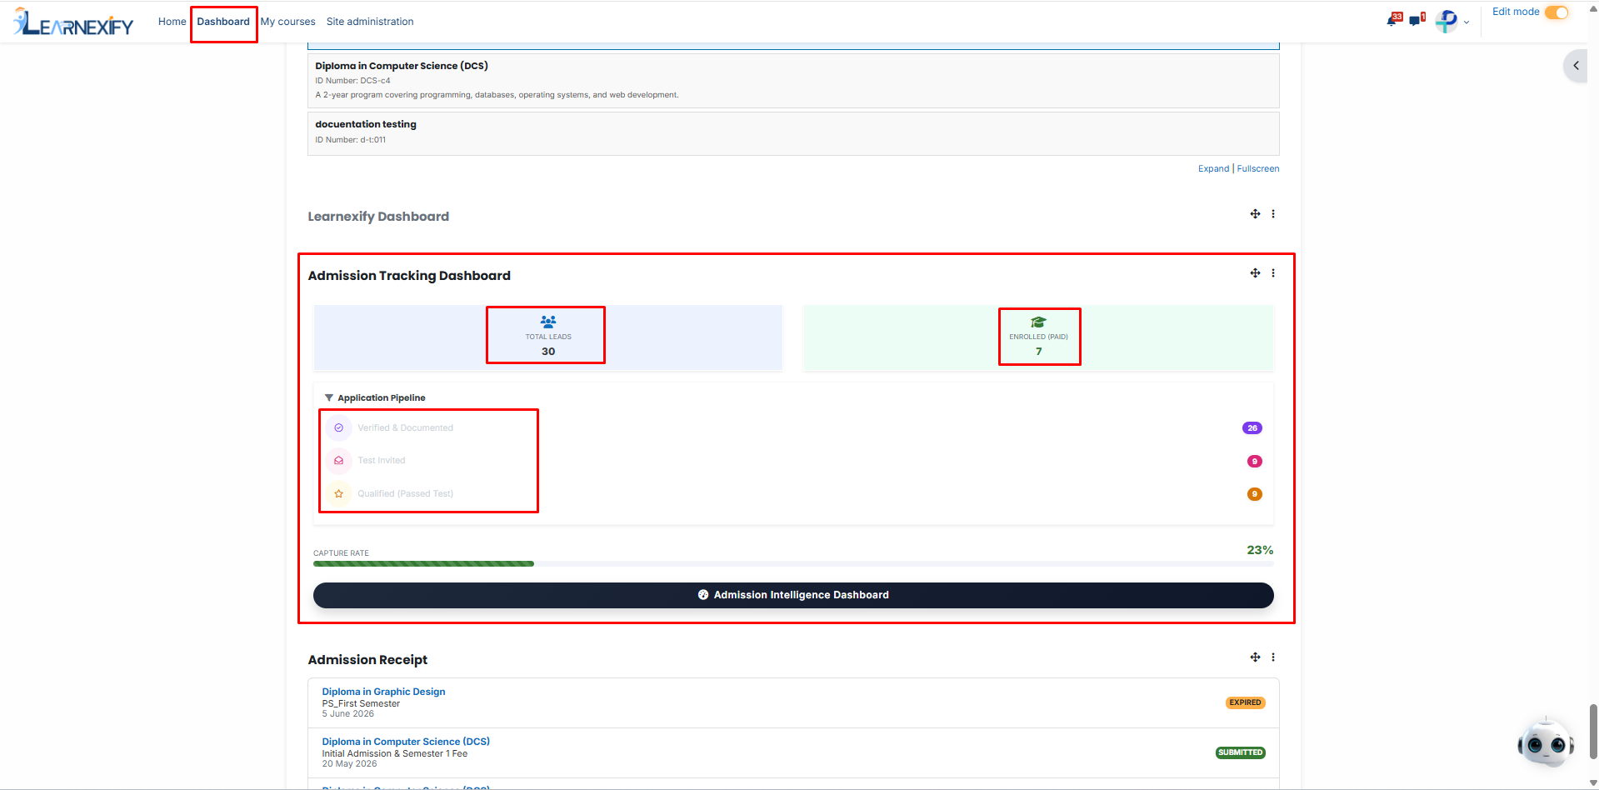The height and width of the screenshot is (790, 1599).
Task: Click the Test Invited envelope icon
Action: click(338, 460)
